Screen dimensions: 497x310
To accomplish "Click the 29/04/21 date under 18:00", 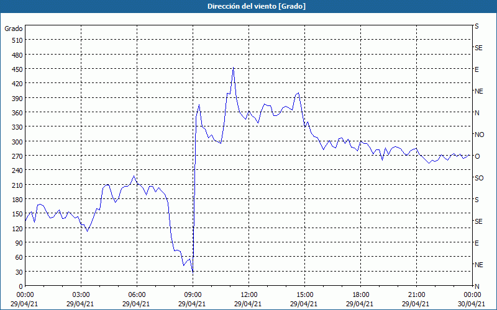I will tap(360, 304).
